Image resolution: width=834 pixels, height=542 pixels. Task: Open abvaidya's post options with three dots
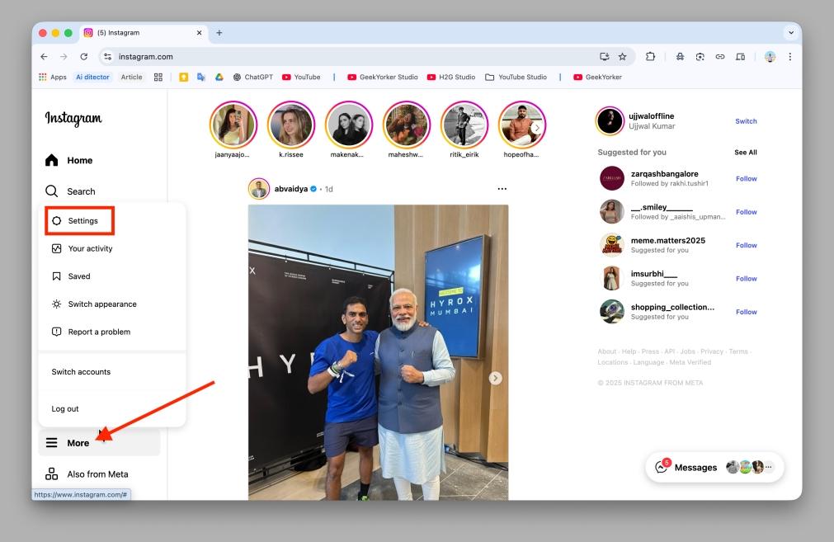pyautogui.click(x=502, y=189)
